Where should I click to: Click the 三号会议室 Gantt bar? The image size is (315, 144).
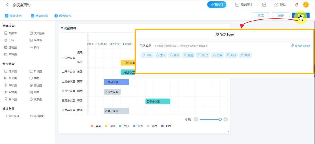click(116, 82)
